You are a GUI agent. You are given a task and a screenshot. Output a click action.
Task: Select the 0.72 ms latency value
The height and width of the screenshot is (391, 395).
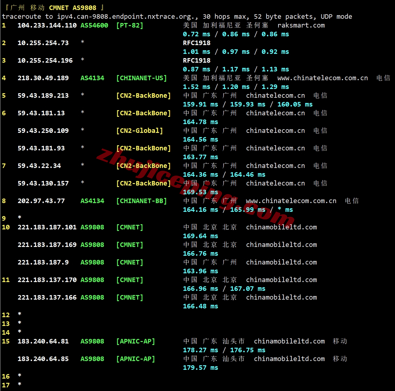[x=197, y=34]
